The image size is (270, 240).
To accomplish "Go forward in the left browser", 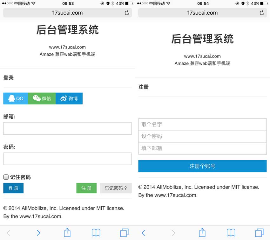I will click(38, 233).
